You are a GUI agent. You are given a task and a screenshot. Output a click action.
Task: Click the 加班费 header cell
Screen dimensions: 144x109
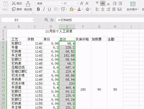(99, 39)
